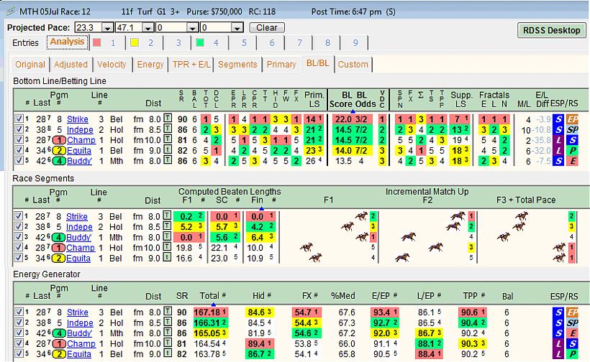The height and width of the screenshot is (362, 590).
Task: Click the Clear button
Action: click(x=267, y=28)
